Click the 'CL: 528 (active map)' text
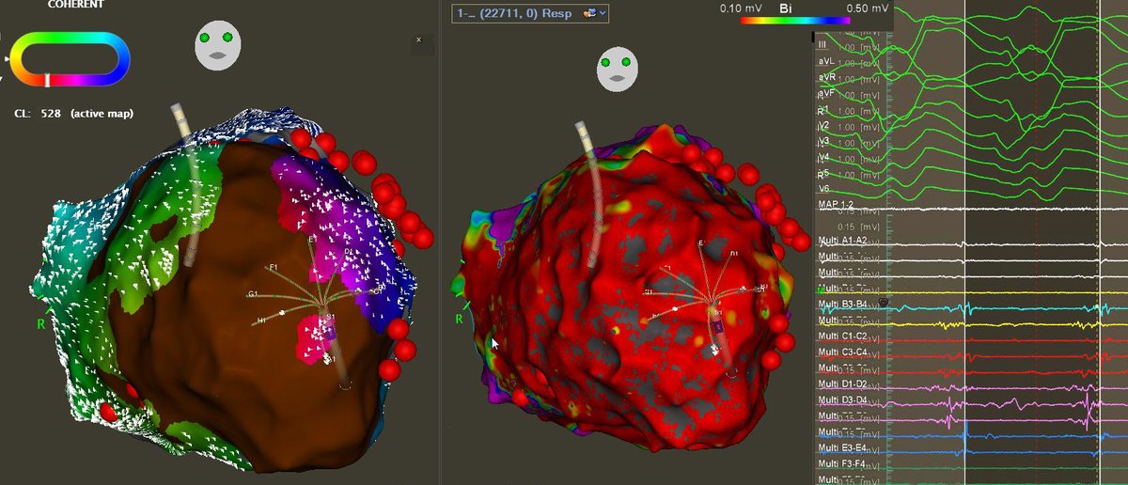The image size is (1128, 485). (73, 114)
